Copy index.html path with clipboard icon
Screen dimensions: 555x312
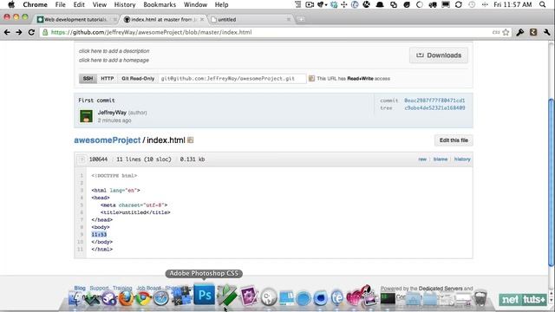191,140
